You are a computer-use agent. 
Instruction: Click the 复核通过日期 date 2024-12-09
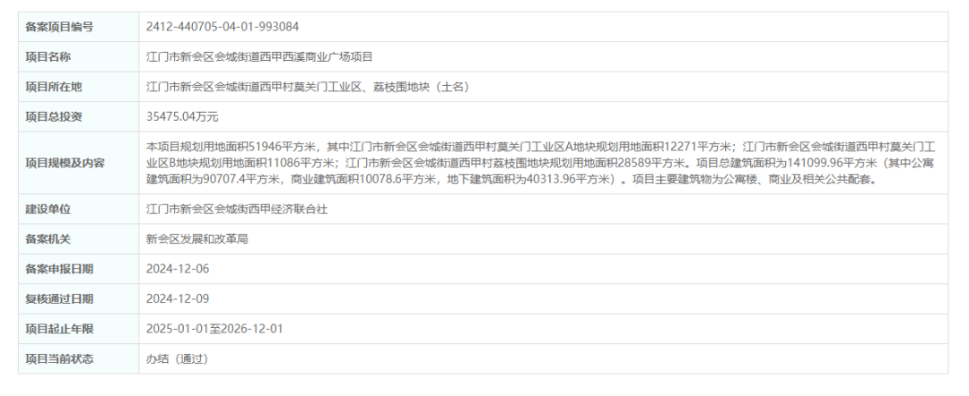click(x=178, y=298)
